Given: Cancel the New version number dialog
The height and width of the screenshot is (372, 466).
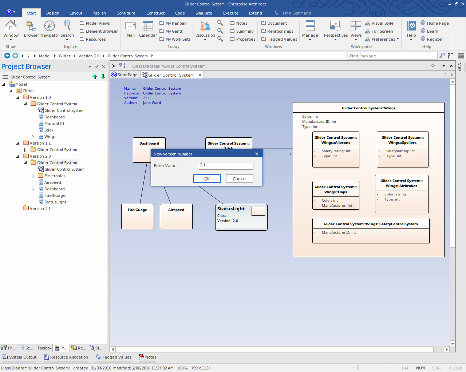Looking at the screenshot, I should pyautogui.click(x=240, y=179).
